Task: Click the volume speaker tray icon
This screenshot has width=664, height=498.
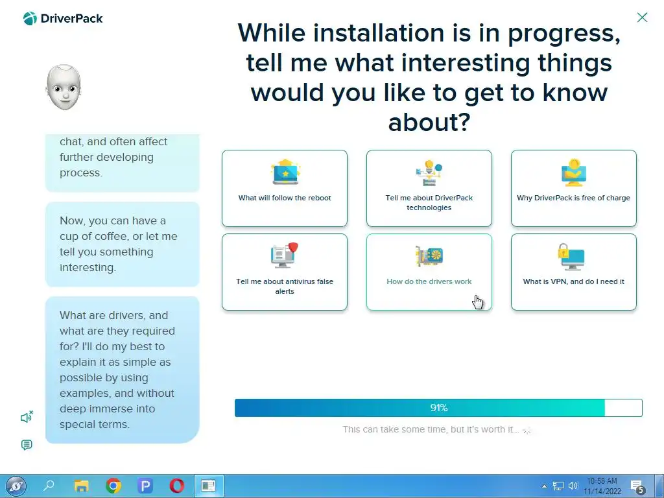Action: 573,486
